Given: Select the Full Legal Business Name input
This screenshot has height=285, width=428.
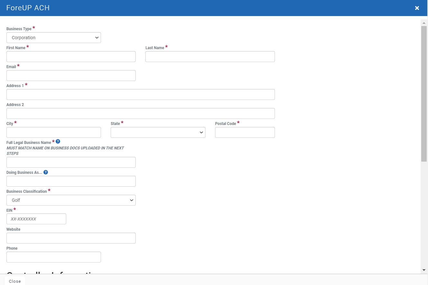Looking at the screenshot, I should (x=71, y=162).
